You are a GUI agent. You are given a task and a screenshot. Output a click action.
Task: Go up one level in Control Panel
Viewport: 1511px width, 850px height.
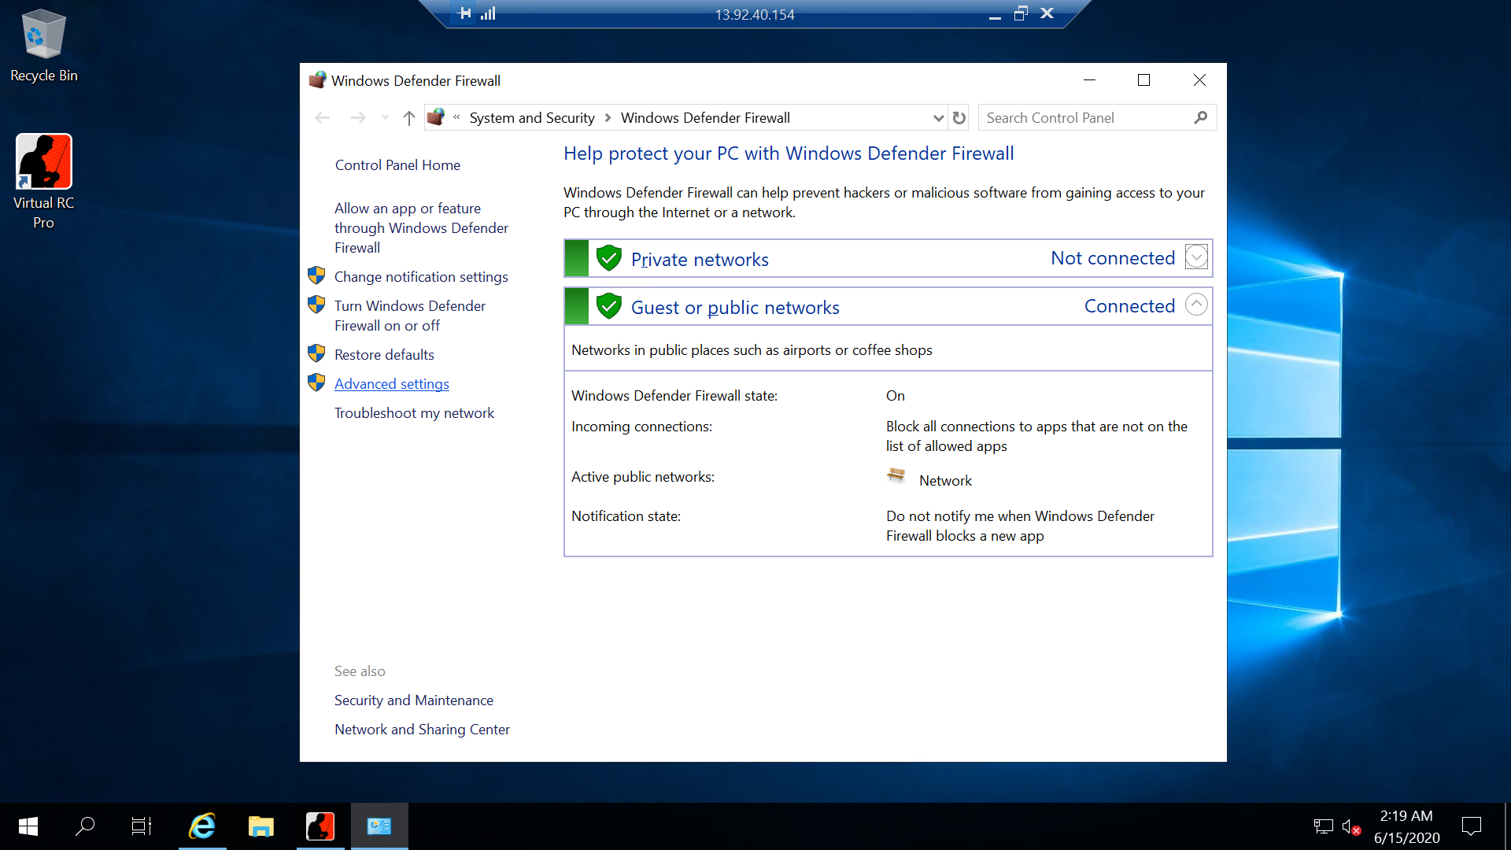[408, 118]
